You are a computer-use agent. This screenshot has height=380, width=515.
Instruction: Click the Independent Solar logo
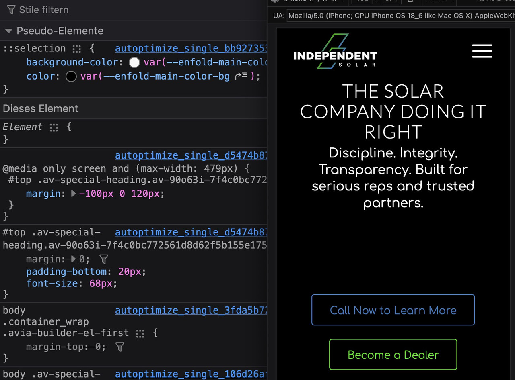(x=335, y=51)
